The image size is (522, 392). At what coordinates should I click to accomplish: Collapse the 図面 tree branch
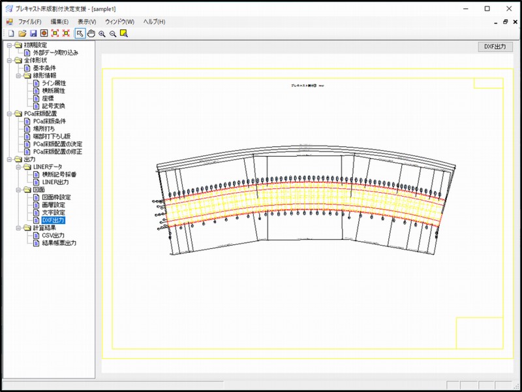coord(20,190)
